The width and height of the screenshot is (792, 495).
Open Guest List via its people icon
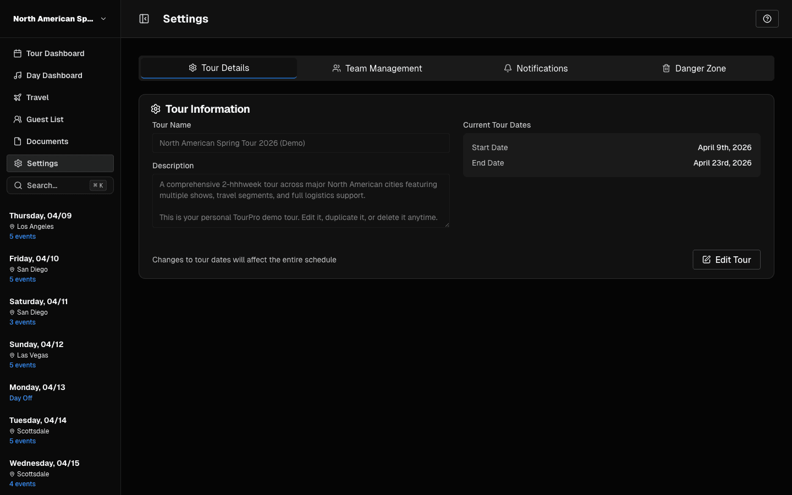17,119
